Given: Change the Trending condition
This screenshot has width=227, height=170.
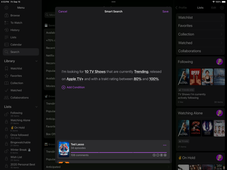Looking at the screenshot, I should [141, 71].
